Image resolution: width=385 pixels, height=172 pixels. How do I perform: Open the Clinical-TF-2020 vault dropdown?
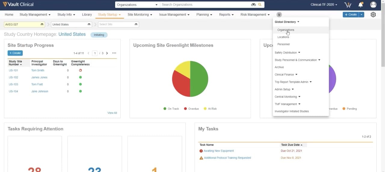click(324, 5)
